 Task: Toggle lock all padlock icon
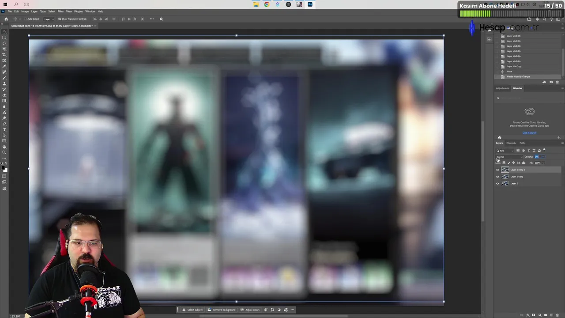pyautogui.click(x=524, y=163)
